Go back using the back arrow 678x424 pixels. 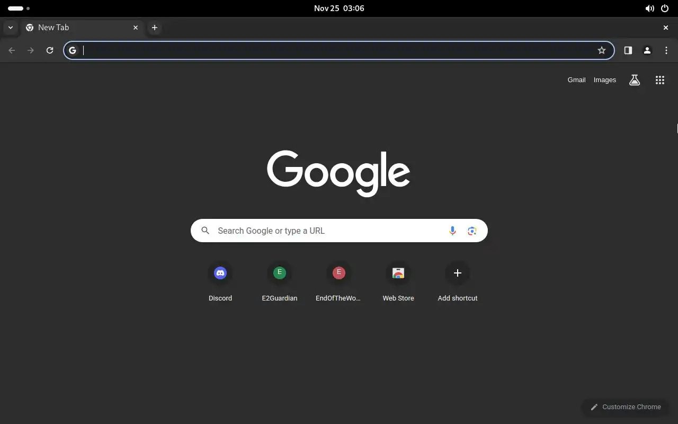(12, 50)
